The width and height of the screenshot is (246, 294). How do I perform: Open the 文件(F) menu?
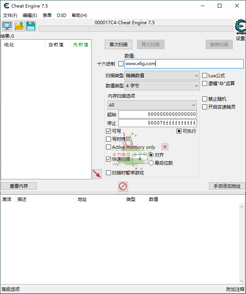[10, 16]
